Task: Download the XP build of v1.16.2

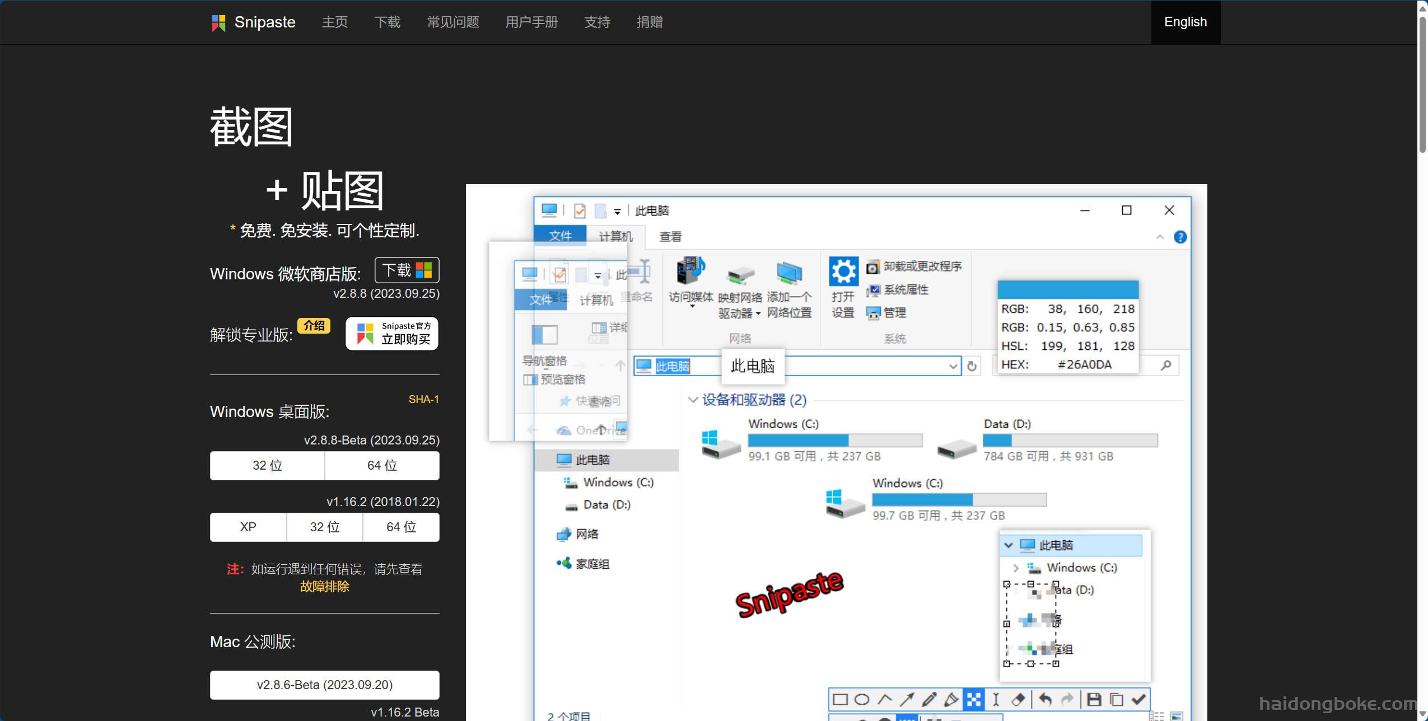Action: tap(248, 527)
